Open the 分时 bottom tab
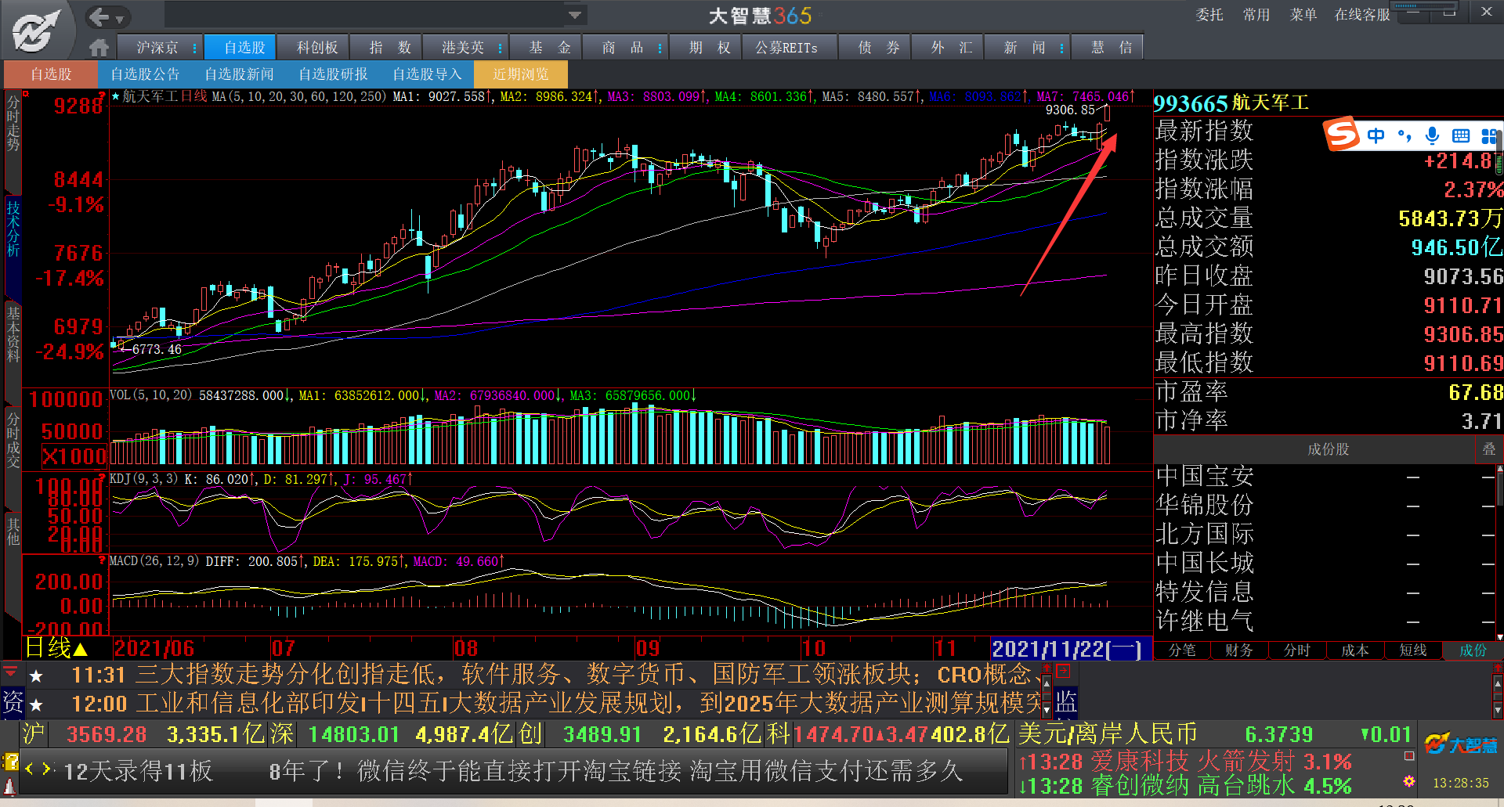 [1297, 650]
